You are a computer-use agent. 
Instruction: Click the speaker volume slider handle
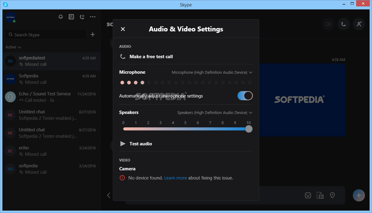click(x=249, y=129)
